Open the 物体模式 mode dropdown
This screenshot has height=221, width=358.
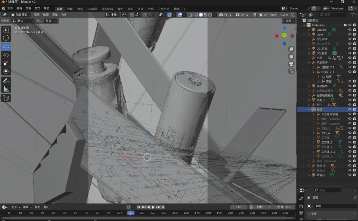coord(21,15)
